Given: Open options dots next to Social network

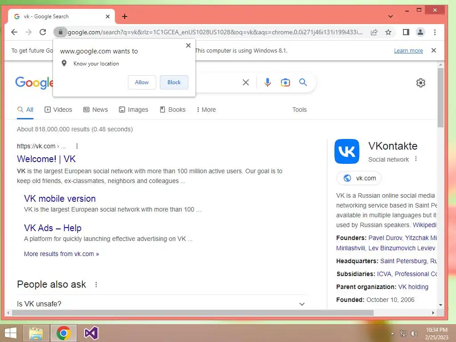Looking at the screenshot, I should tap(416, 159).
